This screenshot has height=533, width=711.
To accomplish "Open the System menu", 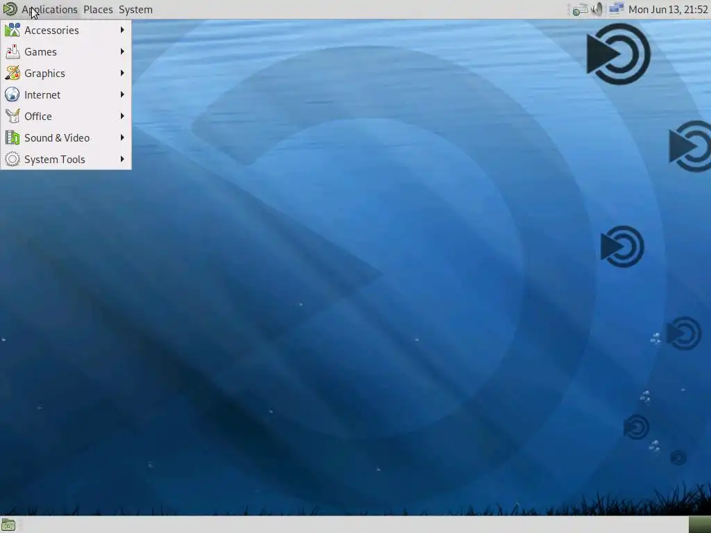I will 135,10.
